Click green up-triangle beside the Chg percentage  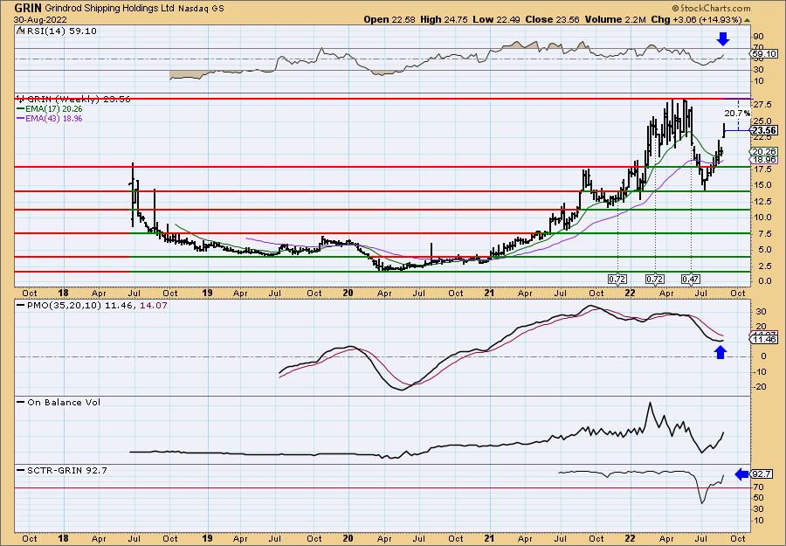coord(747,20)
